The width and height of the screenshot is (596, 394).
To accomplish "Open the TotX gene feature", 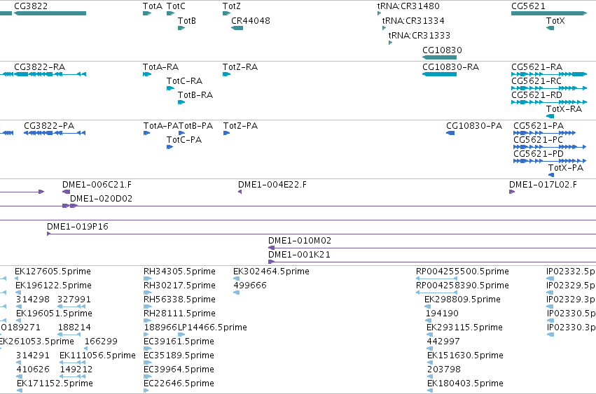I will 550,28.
